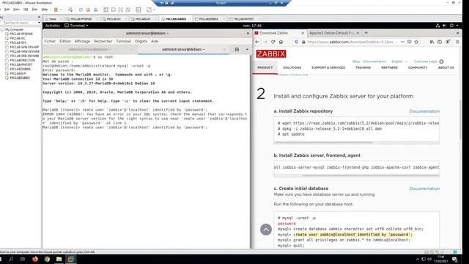Click the library search field 'Type here to search'

point(18,23)
